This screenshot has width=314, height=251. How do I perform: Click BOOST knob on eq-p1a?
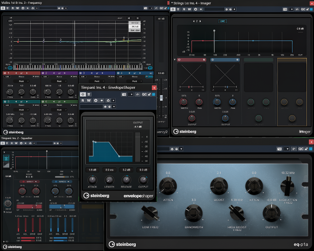[219, 186]
